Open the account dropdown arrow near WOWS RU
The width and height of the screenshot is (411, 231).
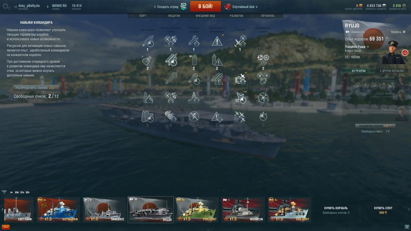[48, 7]
